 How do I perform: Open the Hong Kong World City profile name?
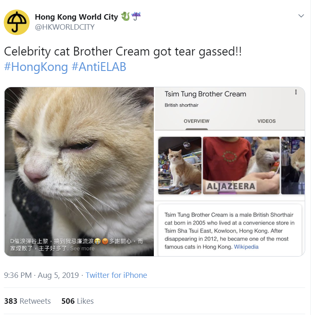76,17
